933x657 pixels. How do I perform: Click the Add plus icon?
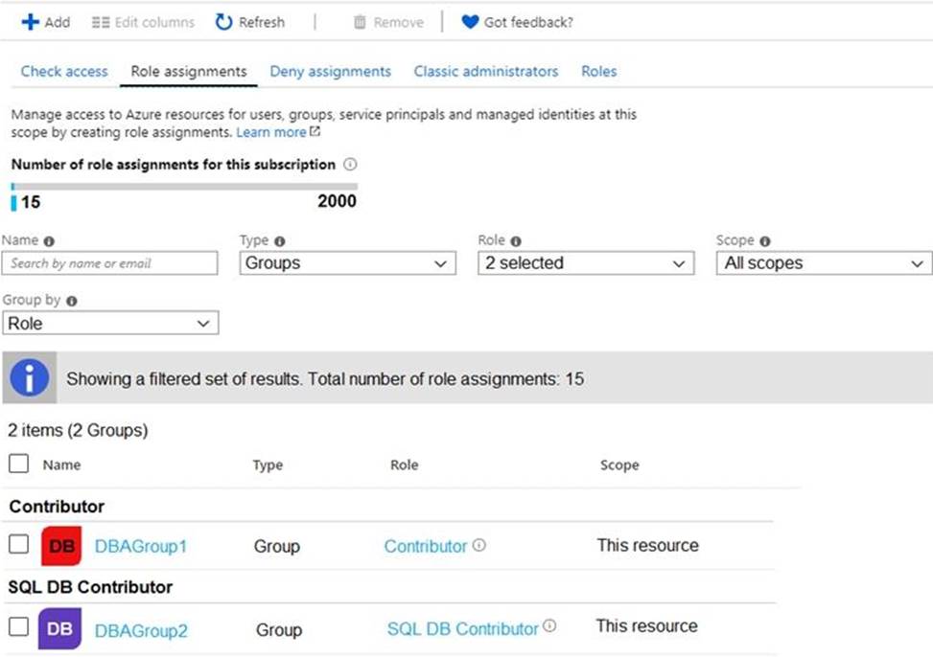pos(31,22)
